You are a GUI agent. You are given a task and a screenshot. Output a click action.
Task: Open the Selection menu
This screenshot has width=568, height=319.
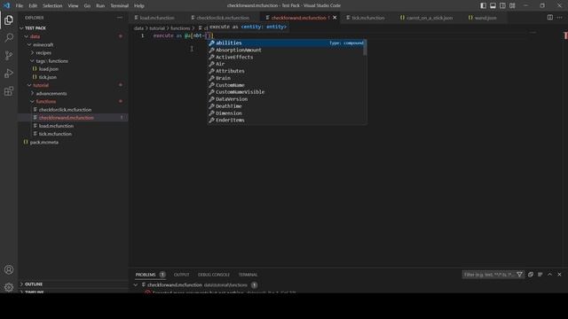coord(52,6)
